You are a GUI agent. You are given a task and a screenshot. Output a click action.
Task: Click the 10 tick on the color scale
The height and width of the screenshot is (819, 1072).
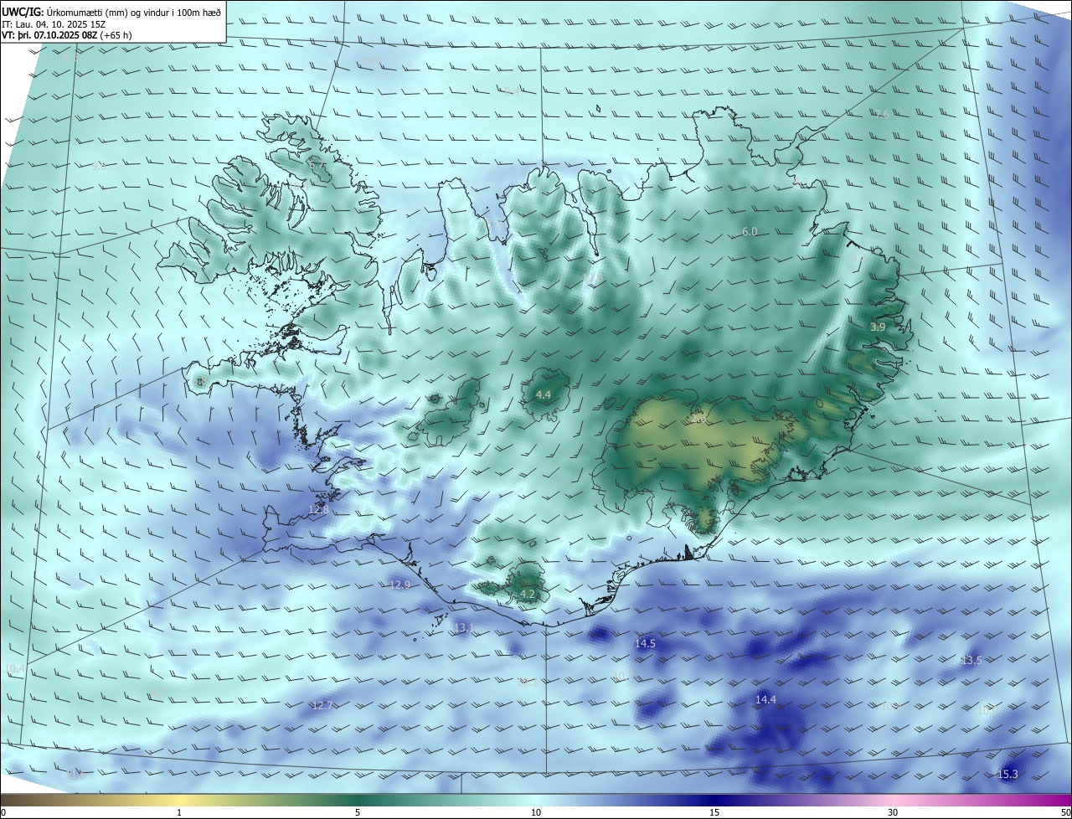(536, 812)
